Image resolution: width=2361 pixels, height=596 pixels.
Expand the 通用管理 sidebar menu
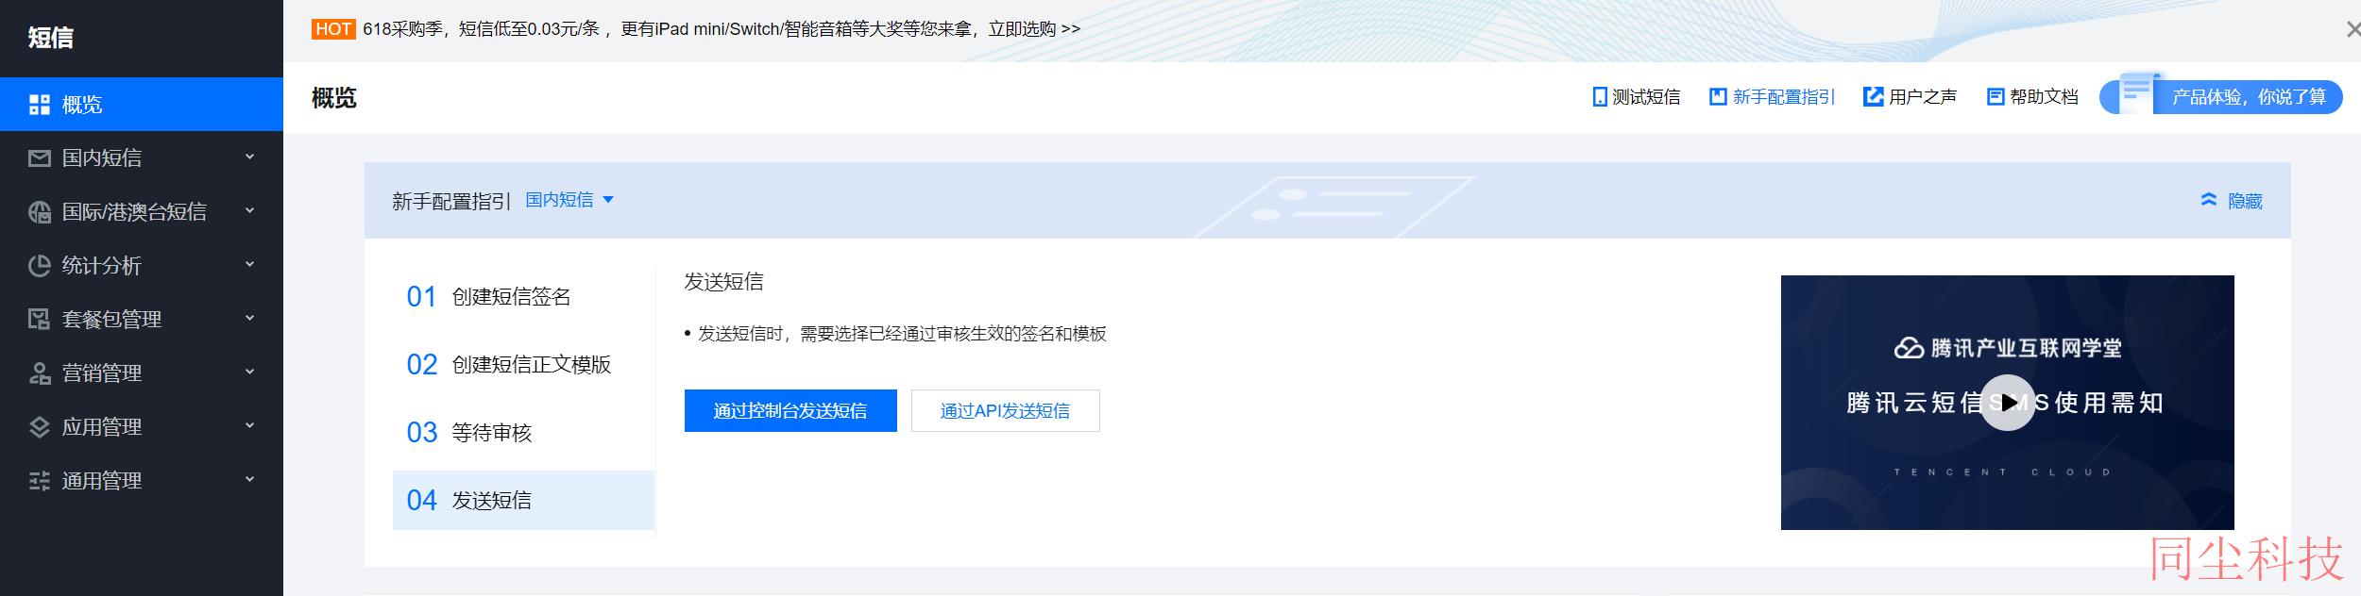pyautogui.click(x=250, y=480)
